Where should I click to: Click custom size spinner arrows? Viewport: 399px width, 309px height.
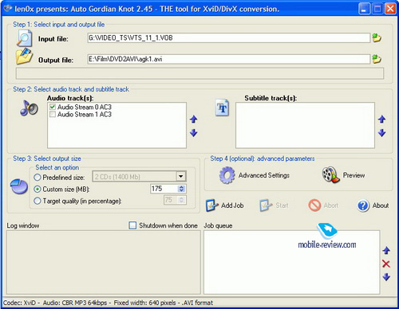[x=181, y=189]
